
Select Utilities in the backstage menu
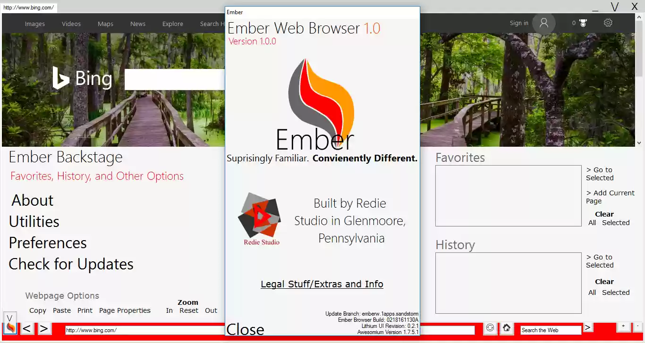[x=34, y=221]
